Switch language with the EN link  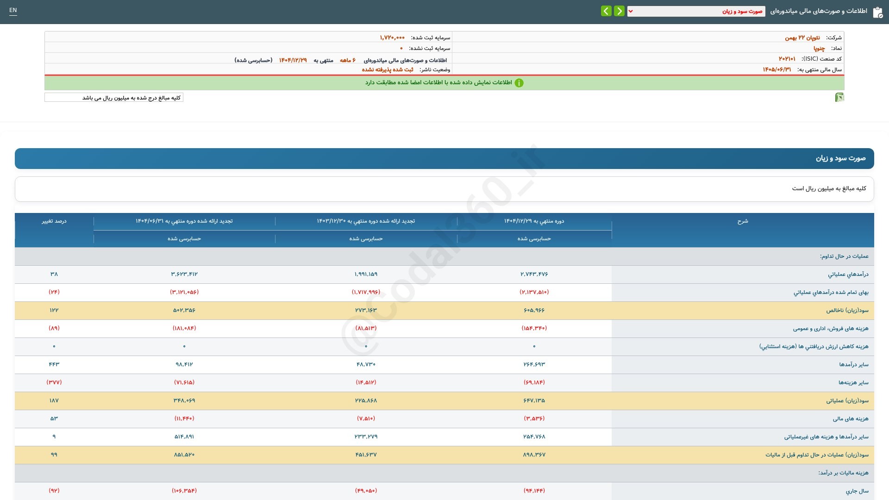13,10
